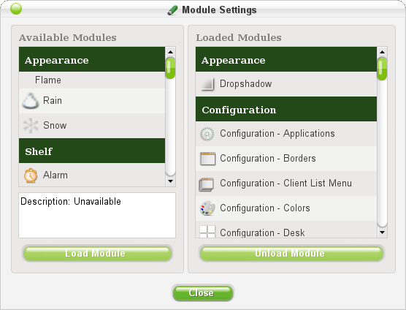This screenshot has width=406, height=310.
Task: Click the Shelf category header in Available Modules
Action: click(92, 151)
